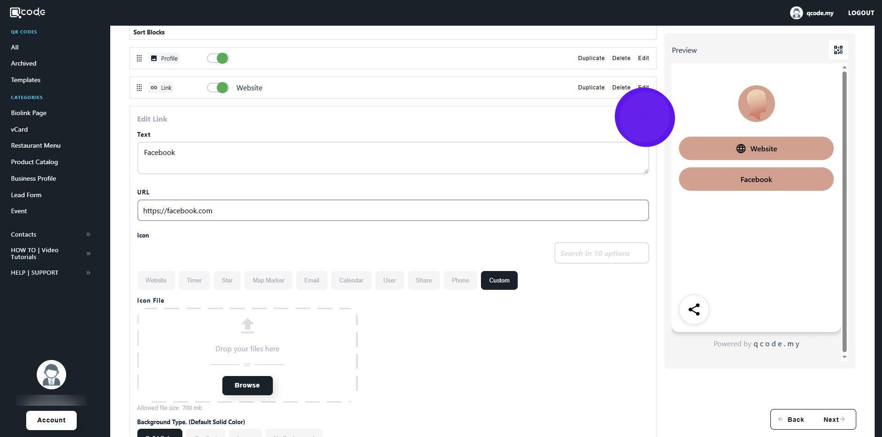Open the qcode.my user avatar in the header

point(796,13)
